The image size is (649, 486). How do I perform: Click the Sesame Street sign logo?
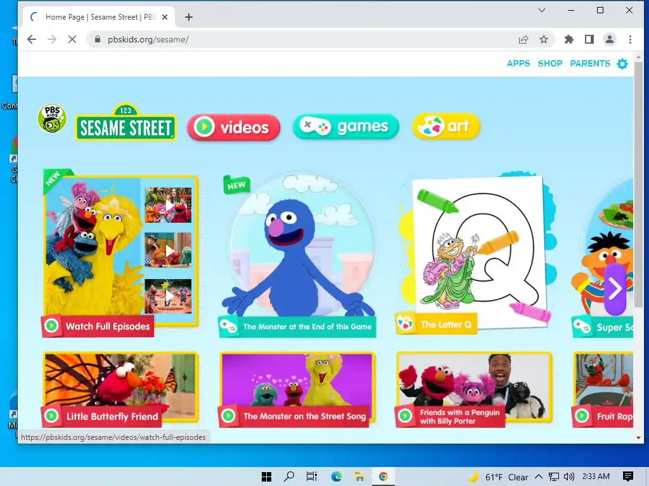point(126,122)
